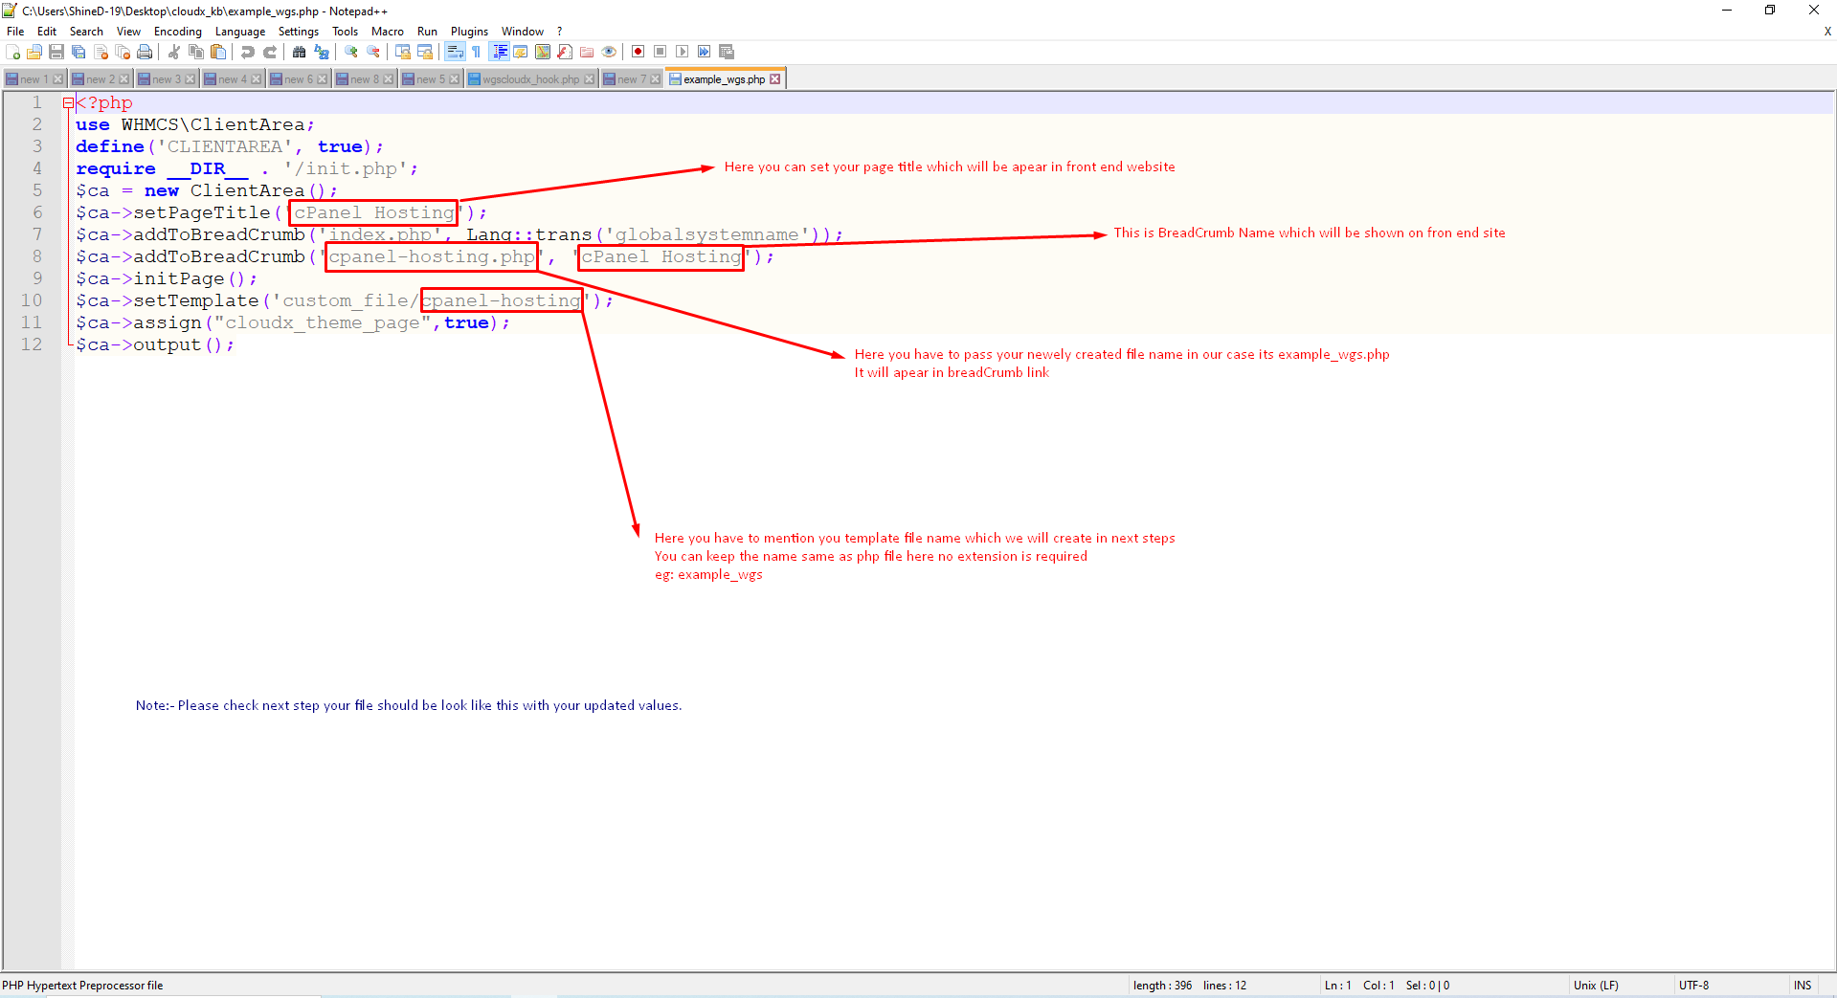Toggle Show All Characters pilcrow icon
The image size is (1837, 998).
pyautogui.click(x=476, y=52)
